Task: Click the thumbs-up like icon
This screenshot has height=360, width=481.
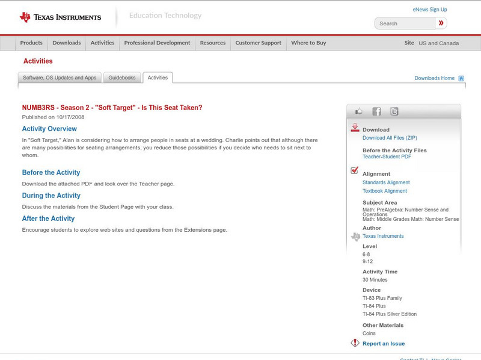Action: coord(359,111)
